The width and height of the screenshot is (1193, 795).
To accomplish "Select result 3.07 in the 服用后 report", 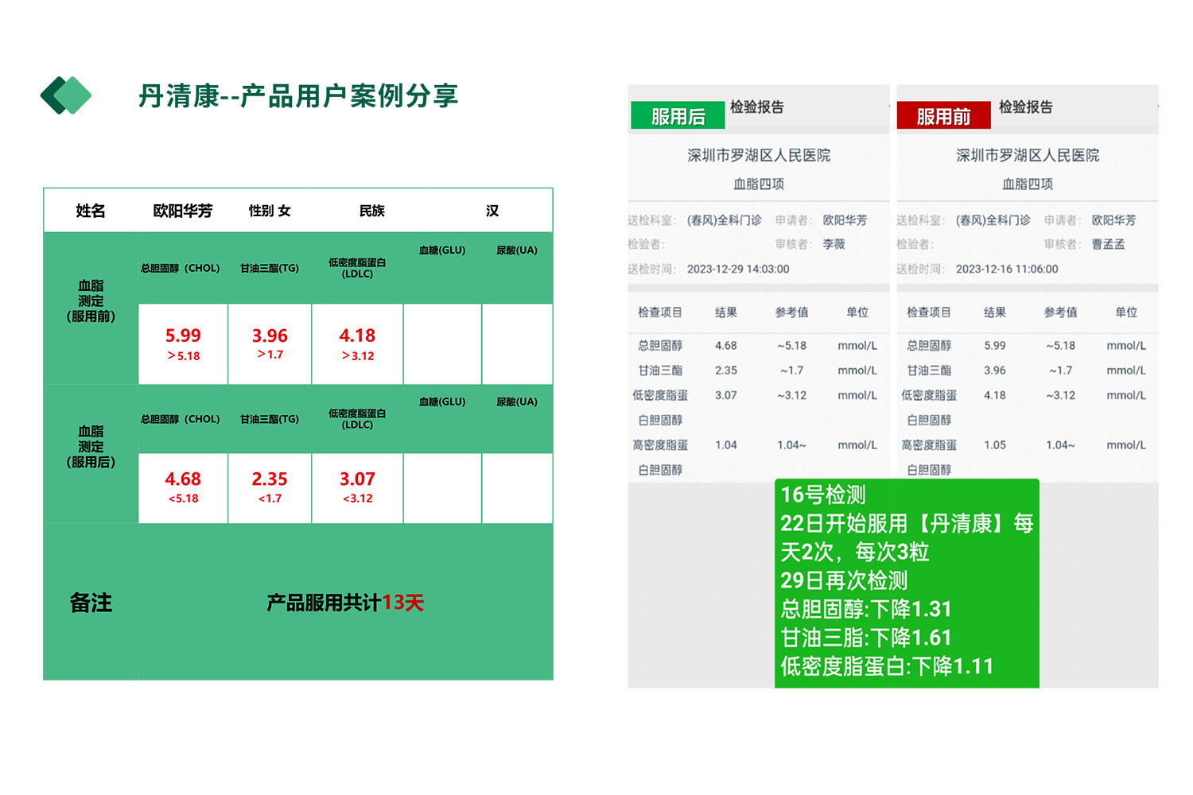I will tap(726, 395).
